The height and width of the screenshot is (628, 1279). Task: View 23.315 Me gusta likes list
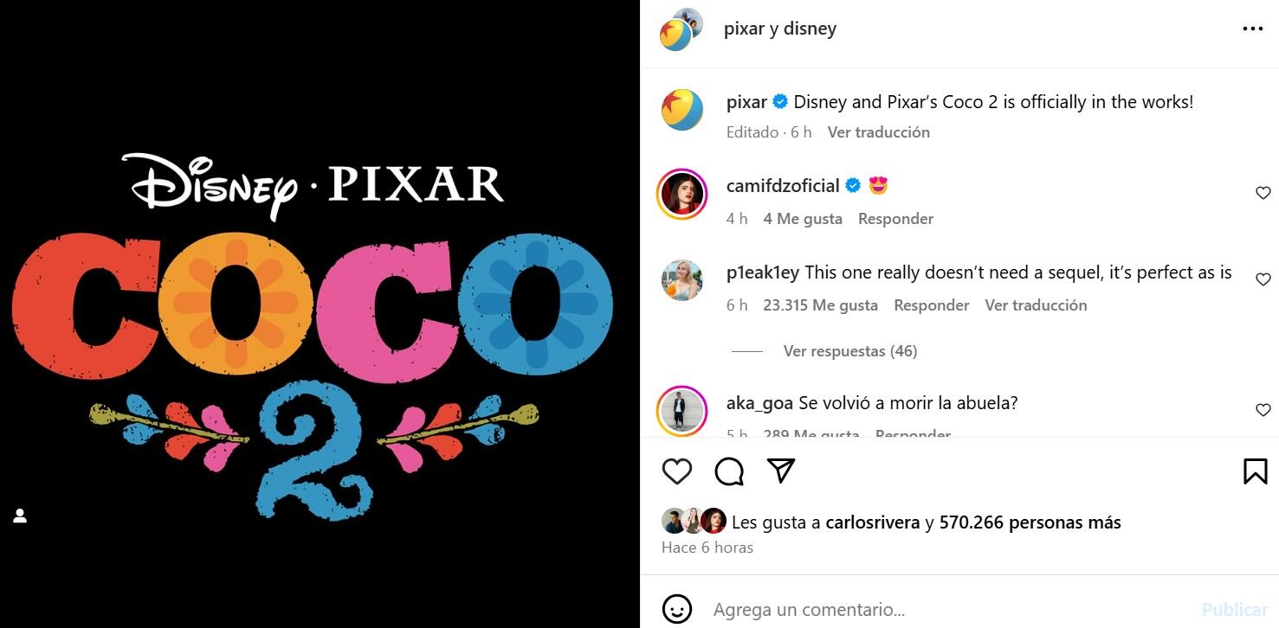pyautogui.click(x=820, y=305)
